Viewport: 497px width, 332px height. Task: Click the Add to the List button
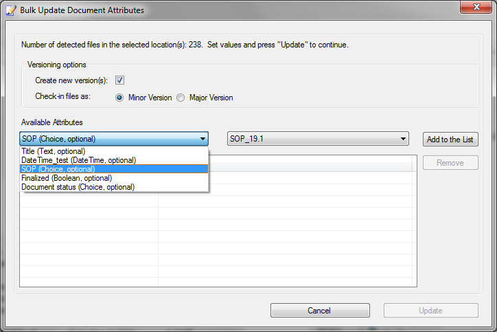coord(450,140)
